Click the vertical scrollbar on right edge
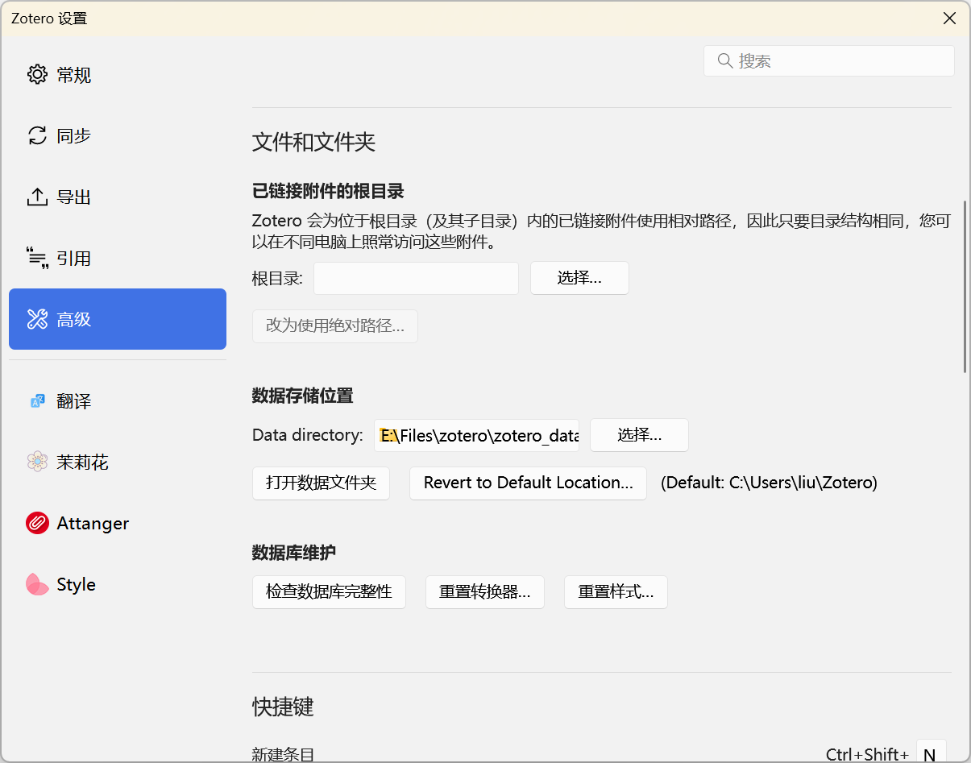 tap(965, 287)
